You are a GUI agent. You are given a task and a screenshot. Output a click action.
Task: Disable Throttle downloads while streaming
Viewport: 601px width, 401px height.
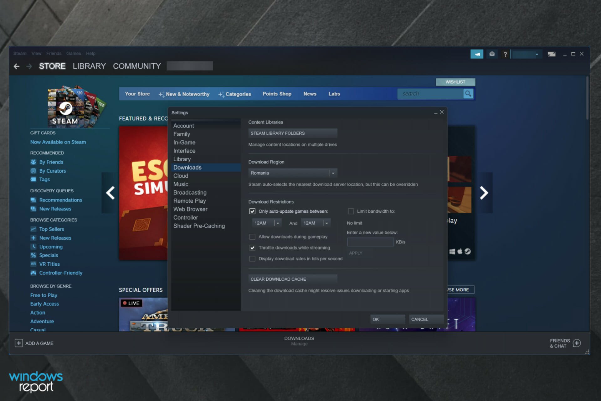252,247
